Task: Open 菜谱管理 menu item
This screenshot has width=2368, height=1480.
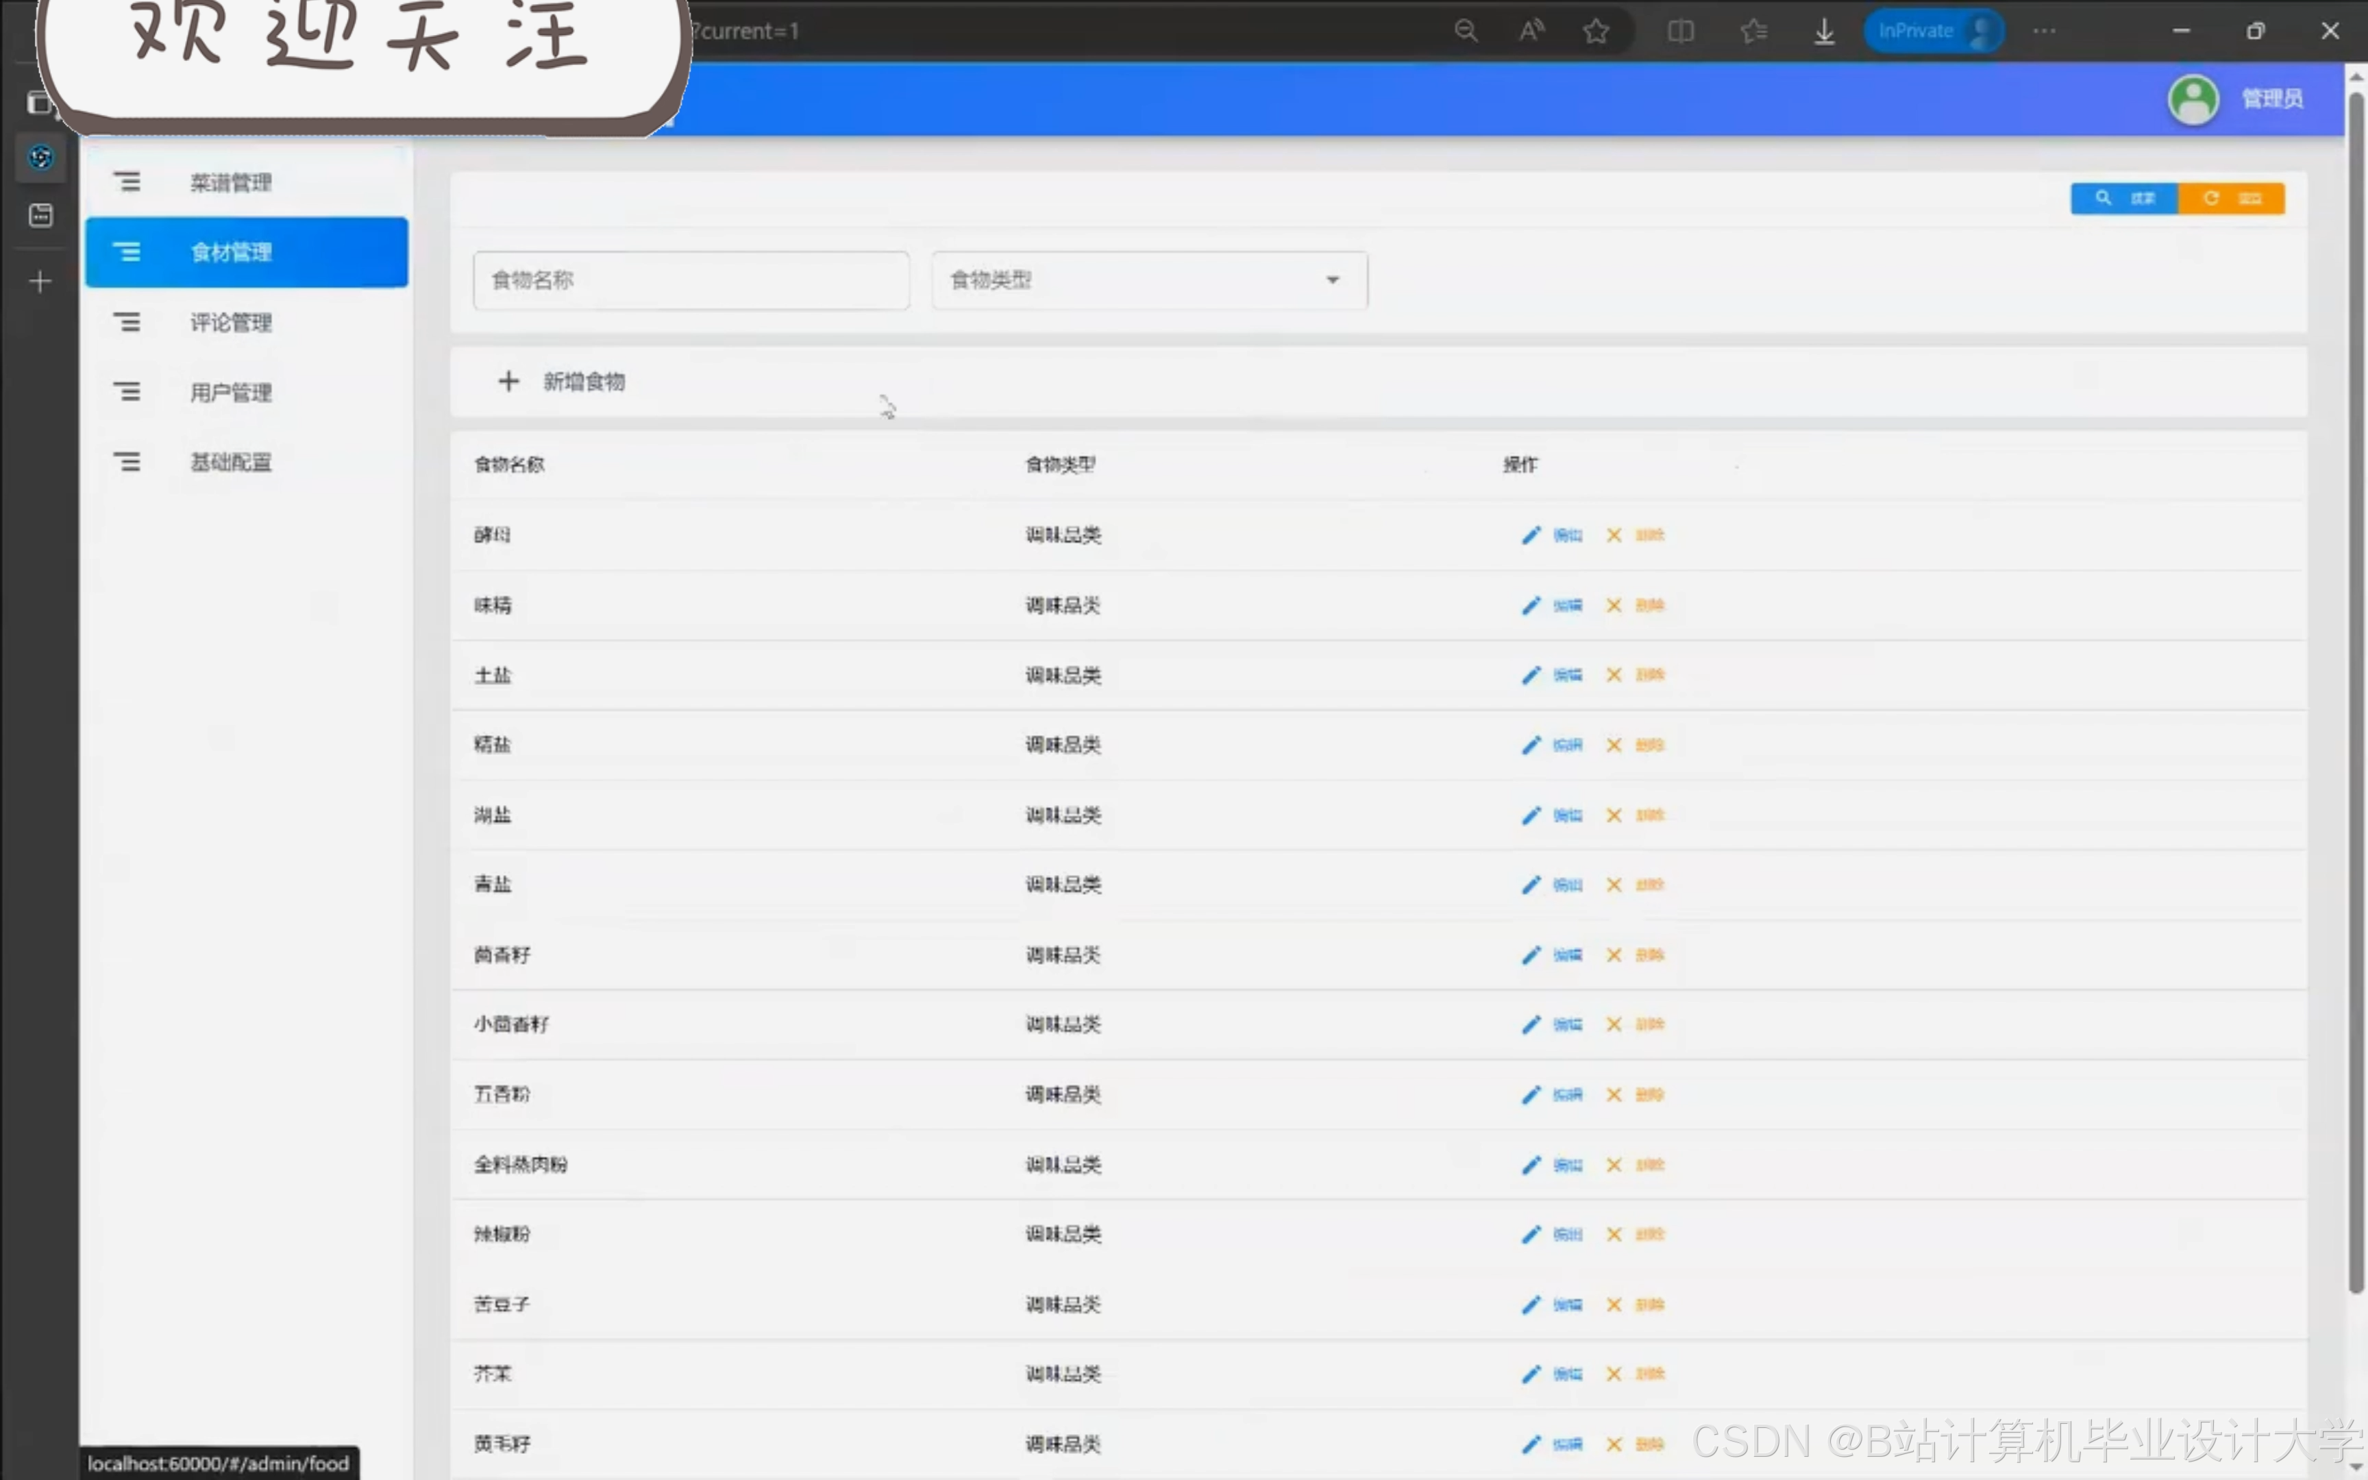Action: click(x=232, y=183)
